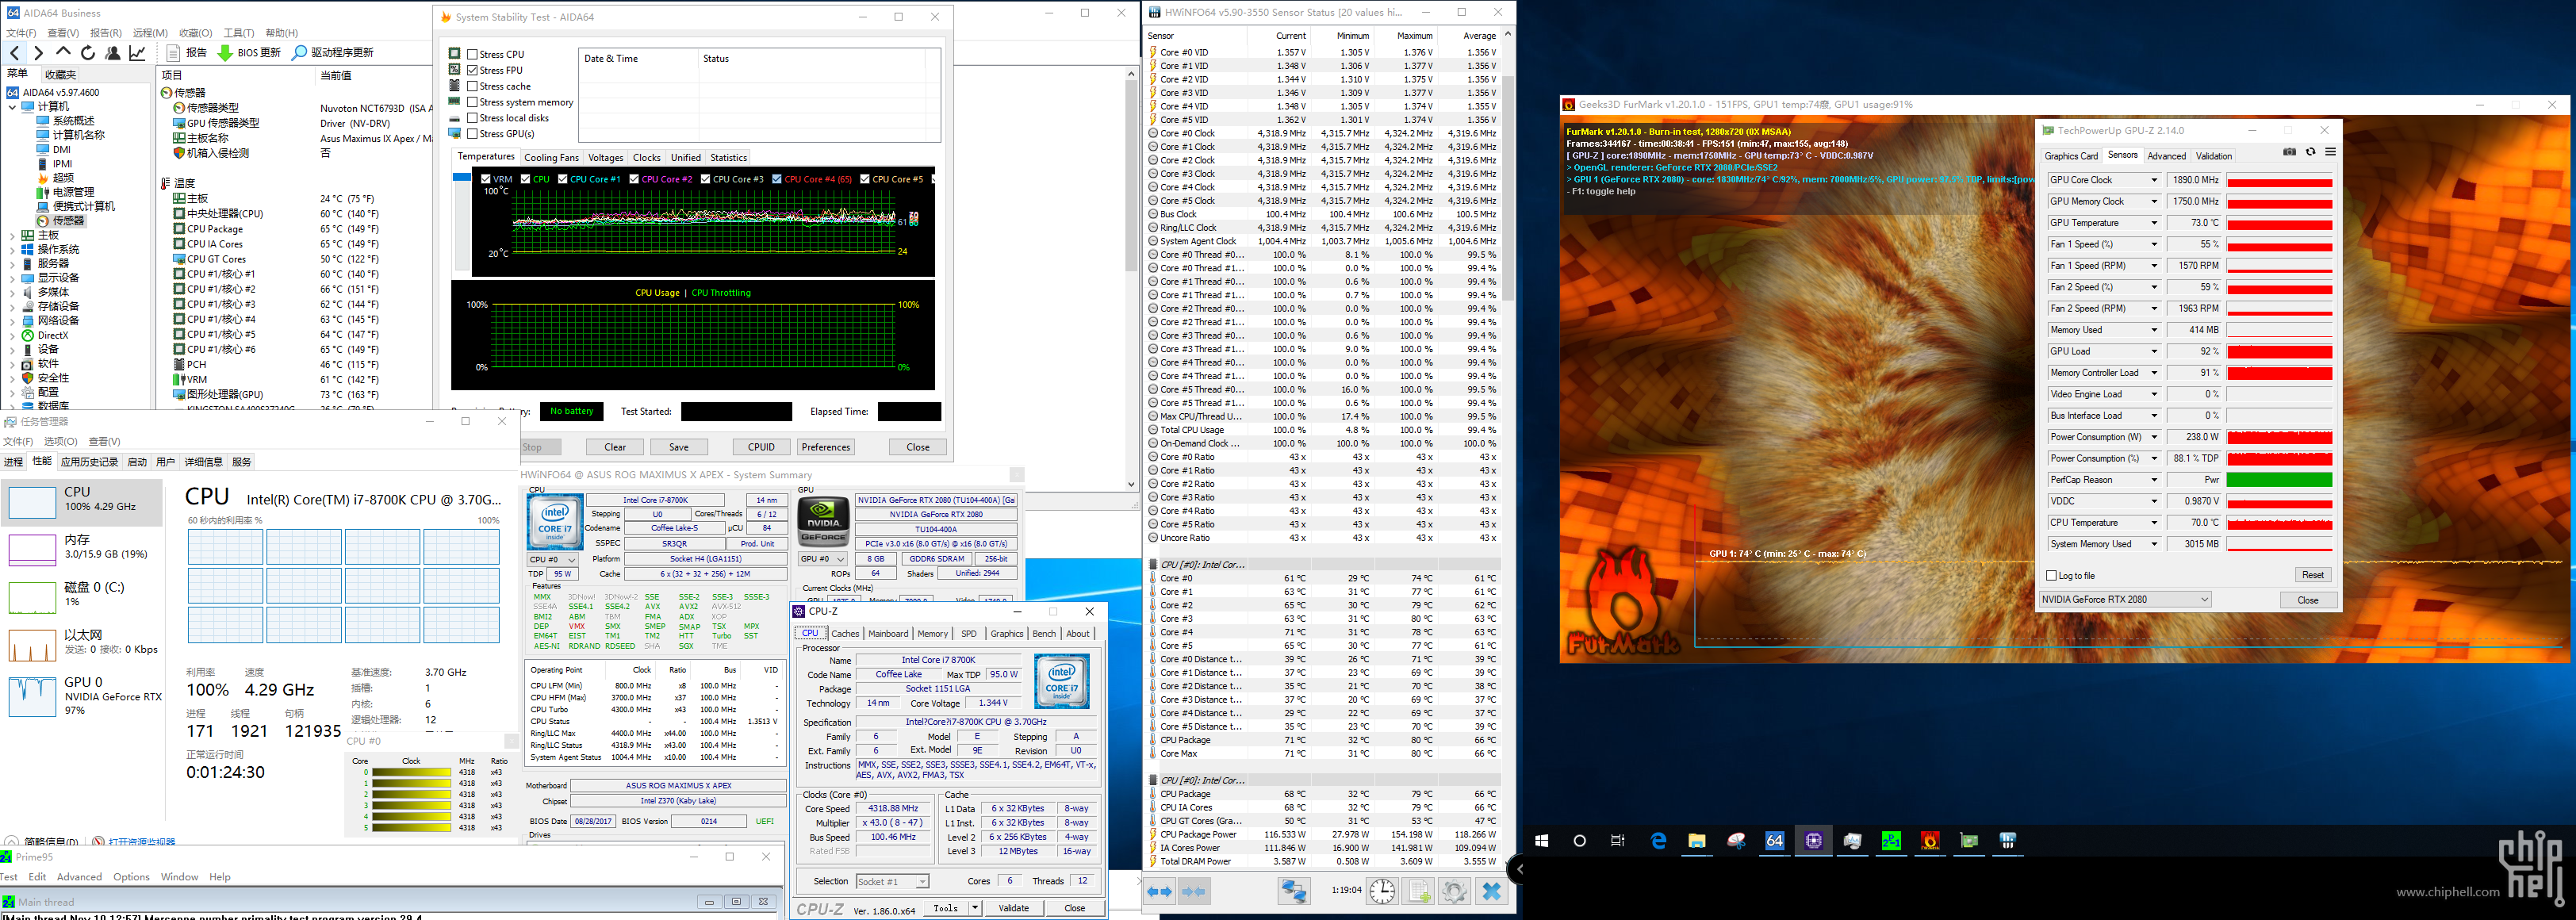
Task: Click Save in System Stability Test
Action: pos(679,448)
